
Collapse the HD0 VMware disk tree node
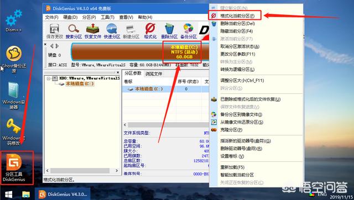(x=49, y=78)
